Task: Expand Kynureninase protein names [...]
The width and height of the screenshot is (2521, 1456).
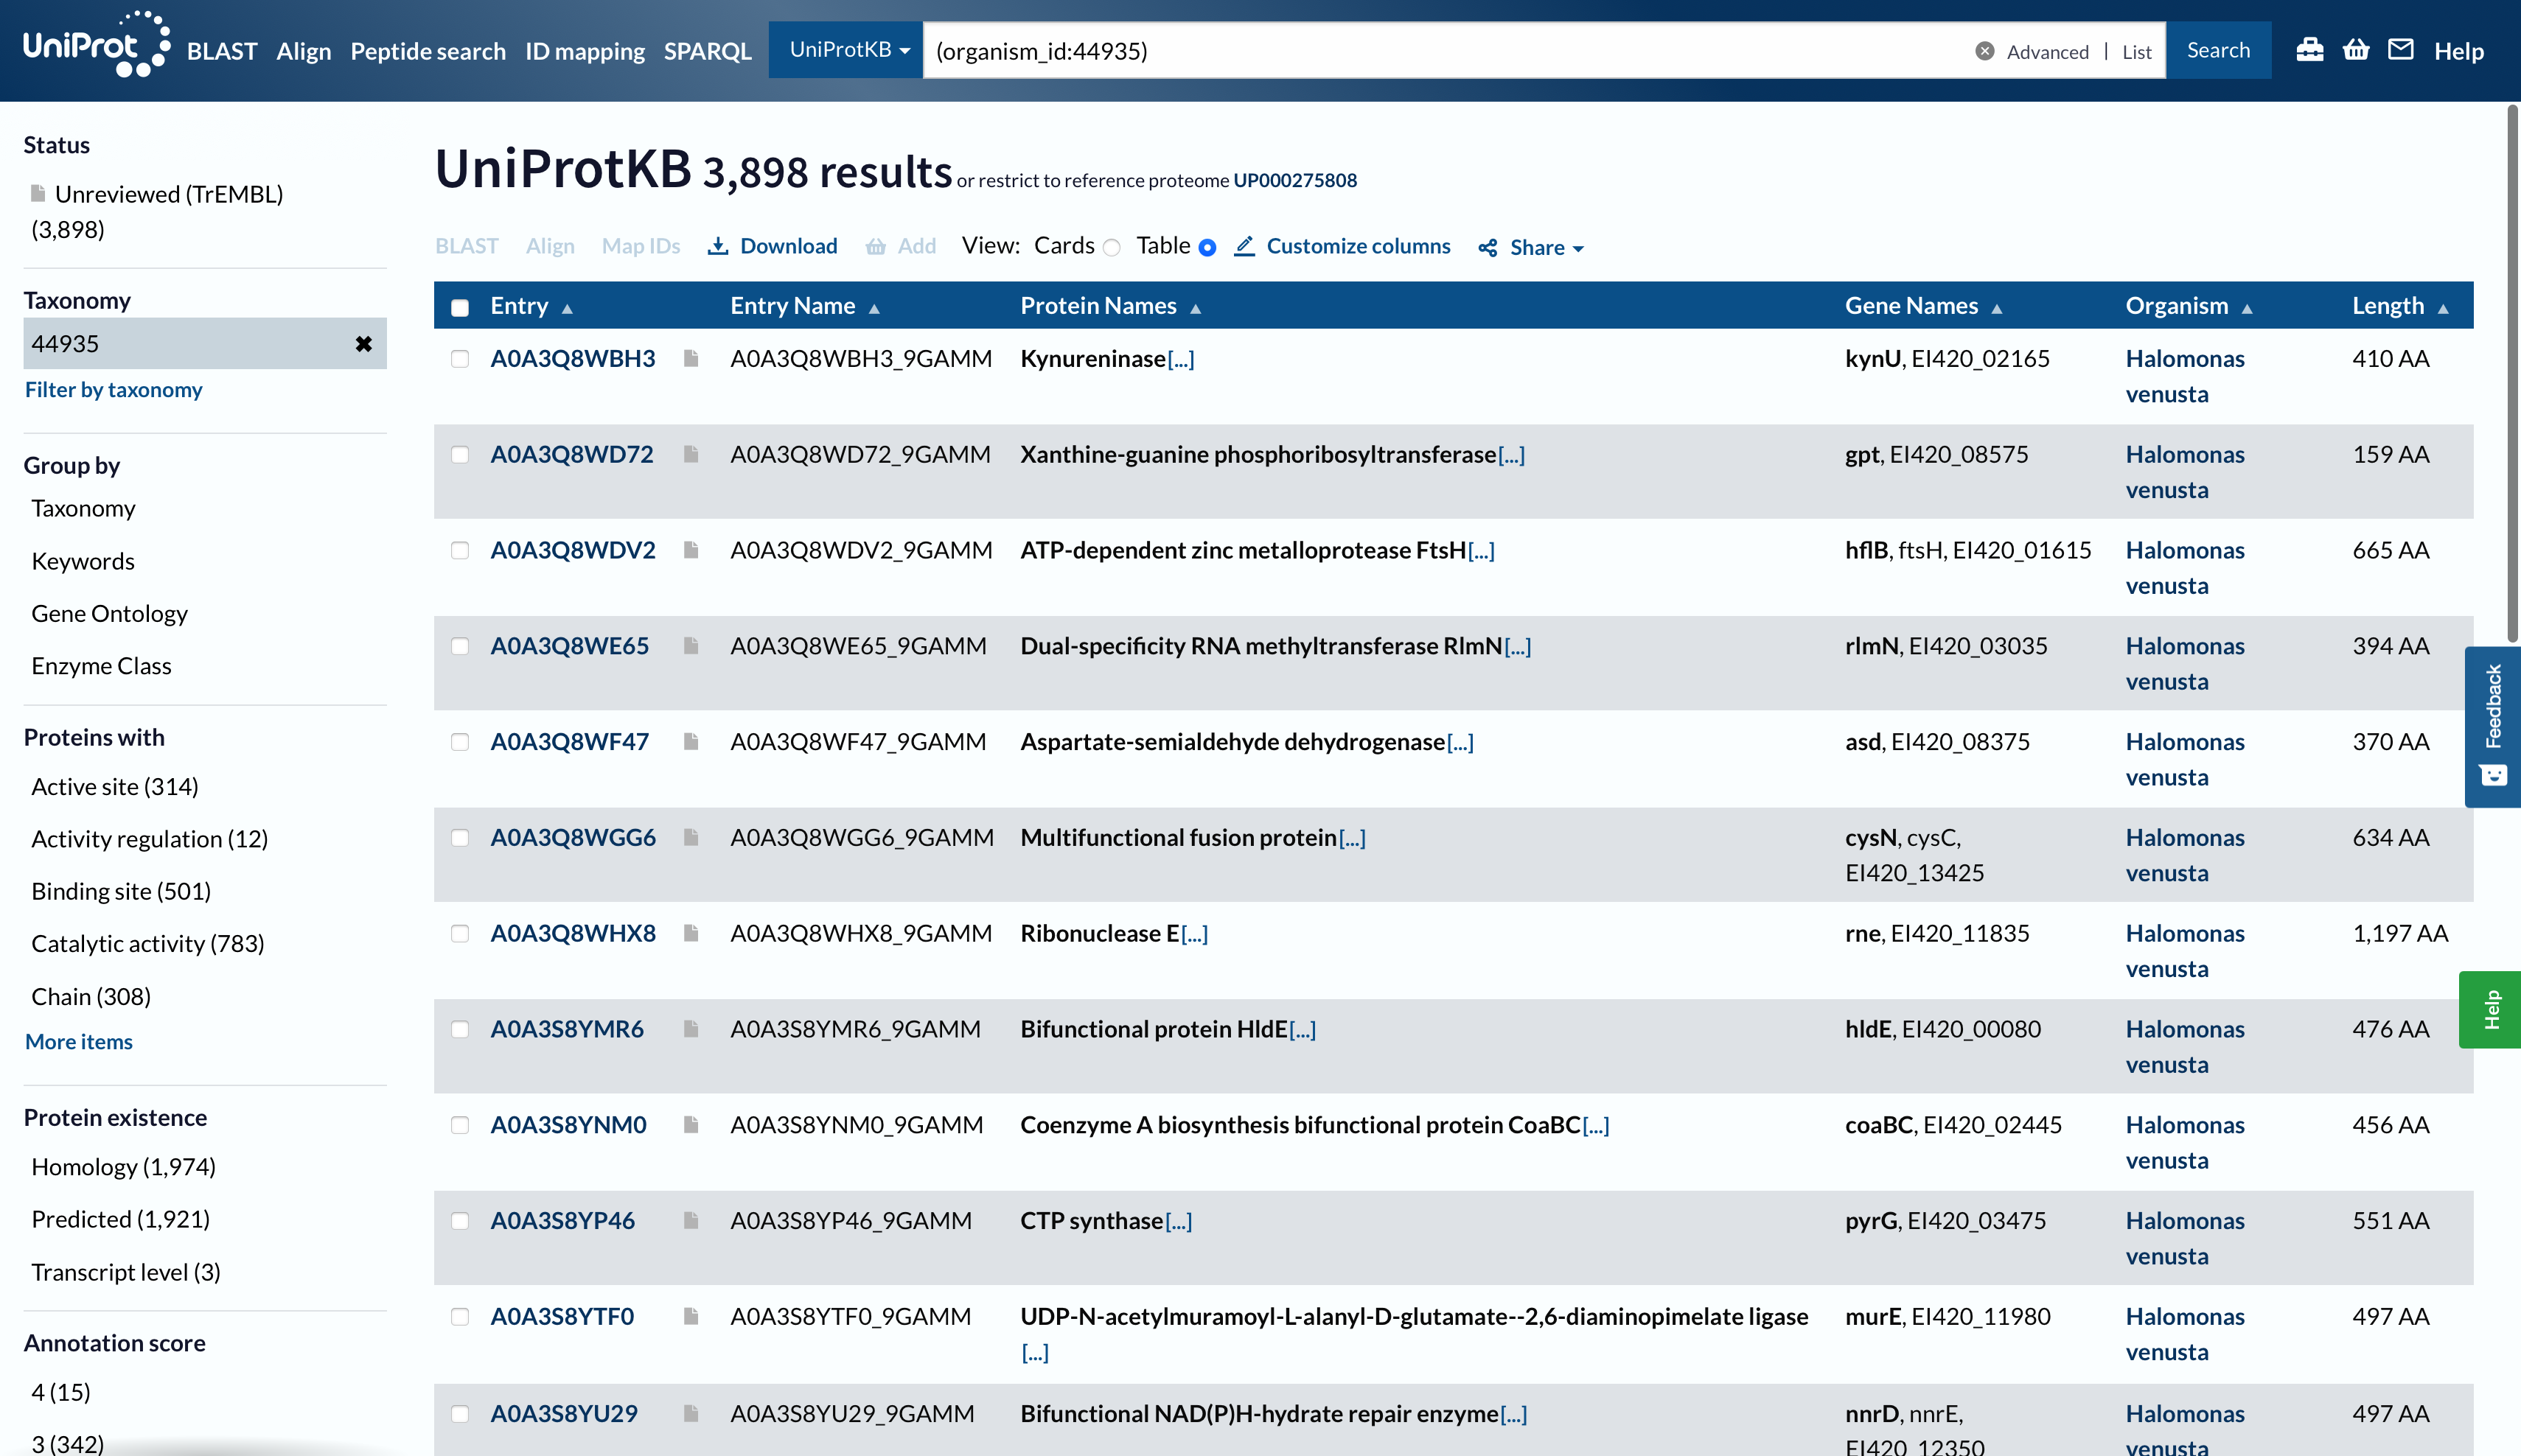Action: (x=1182, y=358)
